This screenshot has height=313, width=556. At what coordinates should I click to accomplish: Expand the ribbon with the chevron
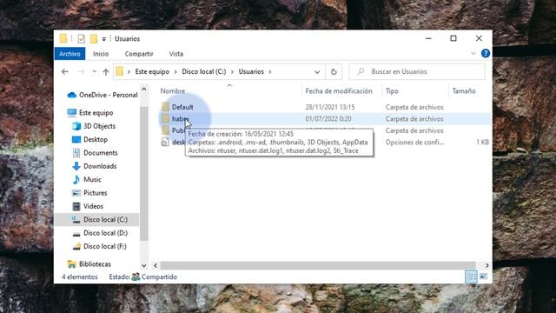[473, 54]
